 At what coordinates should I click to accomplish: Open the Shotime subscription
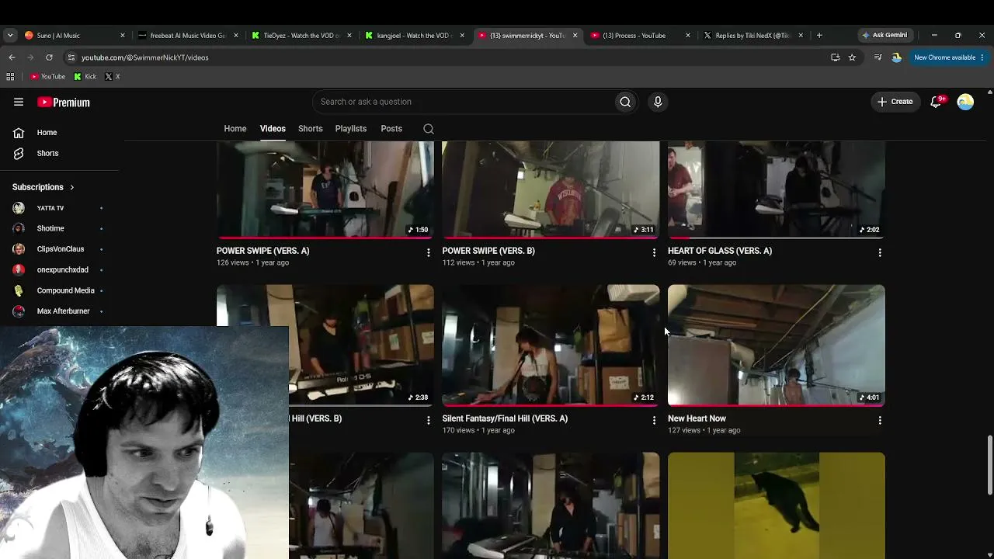click(60, 228)
